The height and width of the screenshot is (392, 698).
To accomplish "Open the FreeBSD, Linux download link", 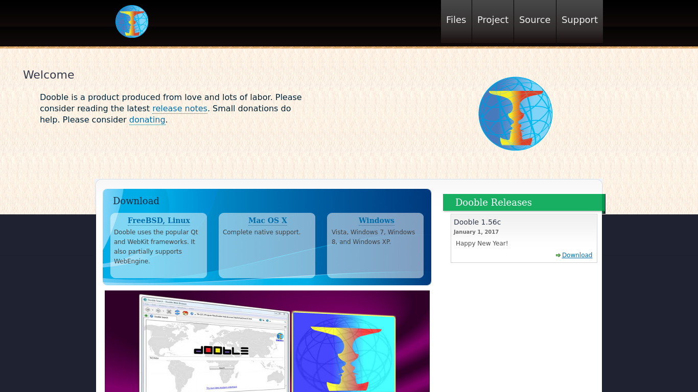I will point(159,220).
